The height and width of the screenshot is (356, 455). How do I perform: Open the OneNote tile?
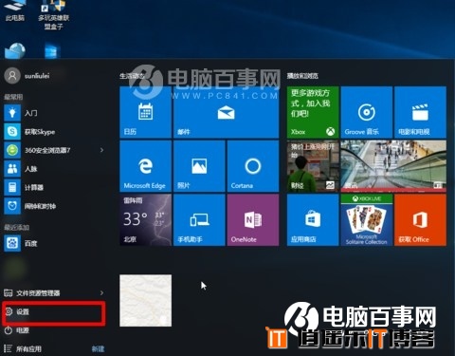click(253, 220)
